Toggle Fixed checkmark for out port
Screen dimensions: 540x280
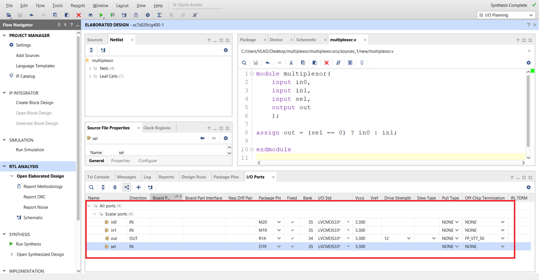(x=292, y=239)
